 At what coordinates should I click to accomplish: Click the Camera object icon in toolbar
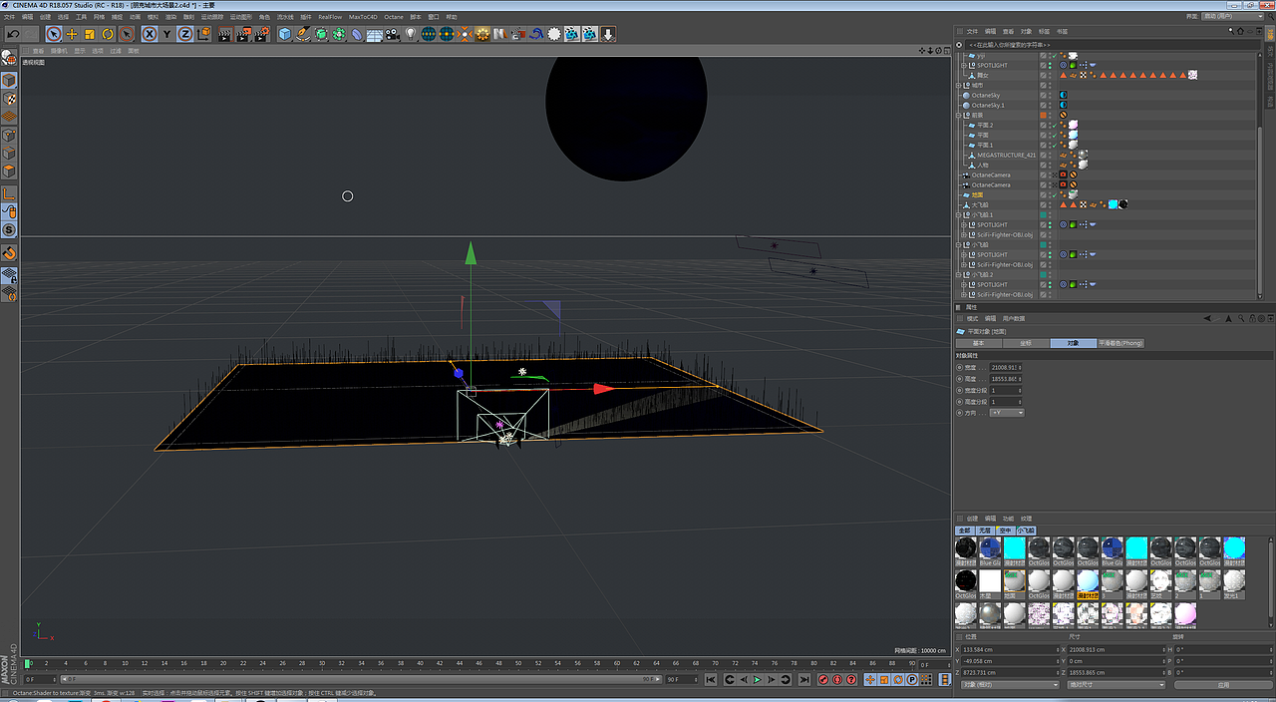coord(393,34)
